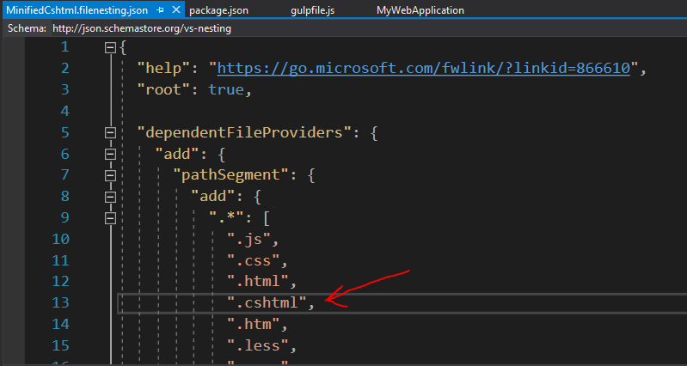Open the go.microsoft.com fwlink help URL
The image size is (687, 366).
coord(423,68)
